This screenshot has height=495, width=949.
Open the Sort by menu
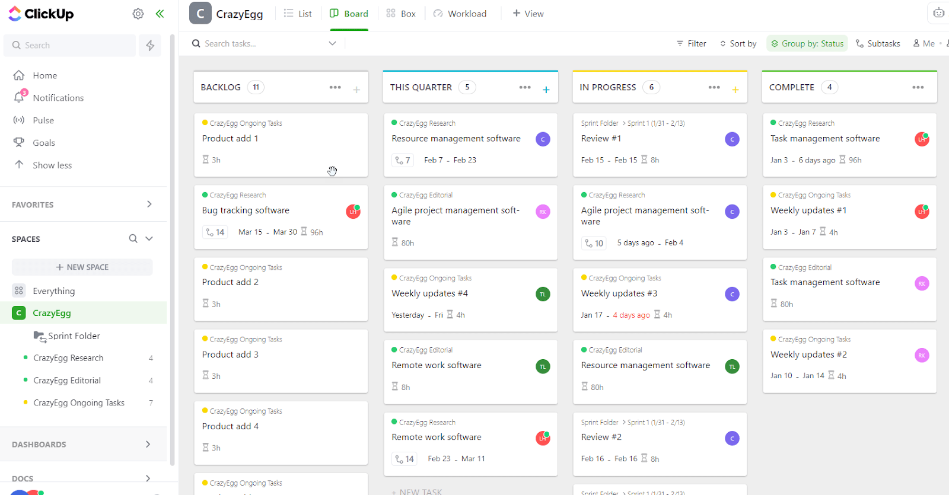[738, 43]
